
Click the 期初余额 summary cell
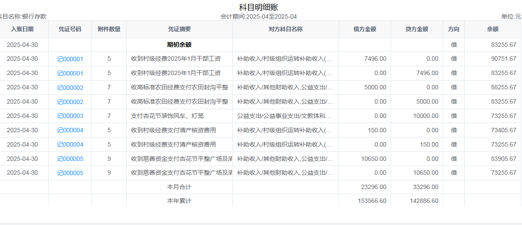pos(179,45)
